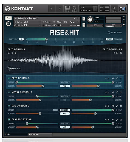Go to previous instrument arrow in header
This screenshot has height=142, width=130.
75,18
